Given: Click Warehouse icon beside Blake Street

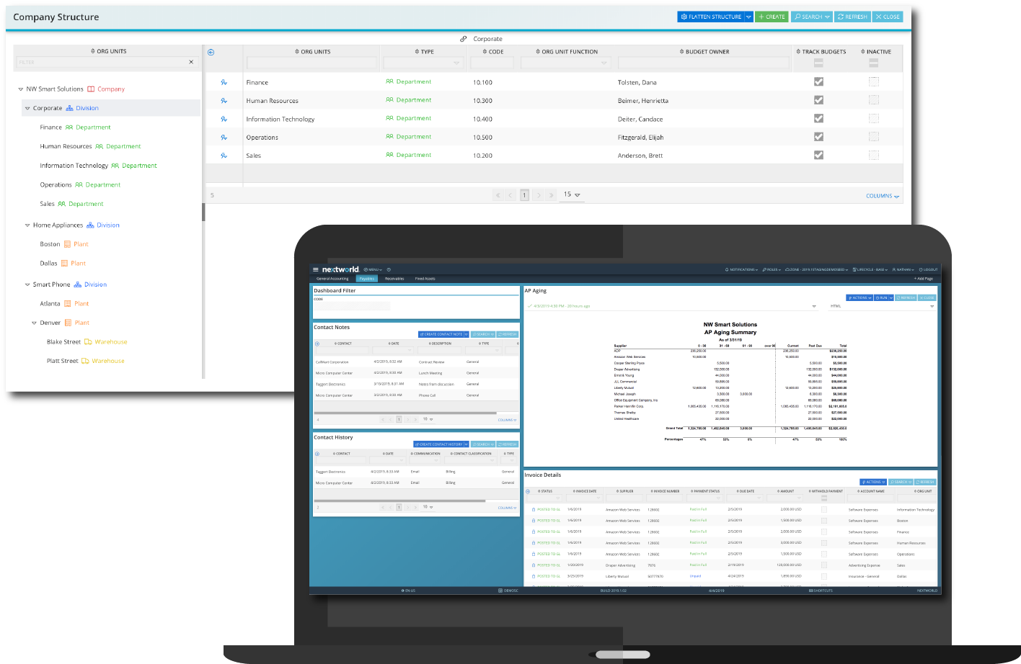Looking at the screenshot, I should click(88, 342).
